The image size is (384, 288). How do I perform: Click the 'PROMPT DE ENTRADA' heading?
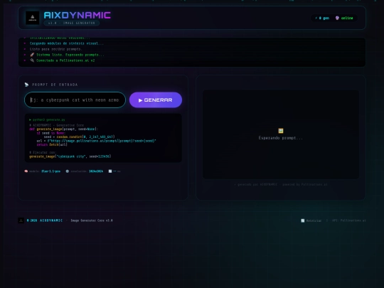click(x=55, y=85)
